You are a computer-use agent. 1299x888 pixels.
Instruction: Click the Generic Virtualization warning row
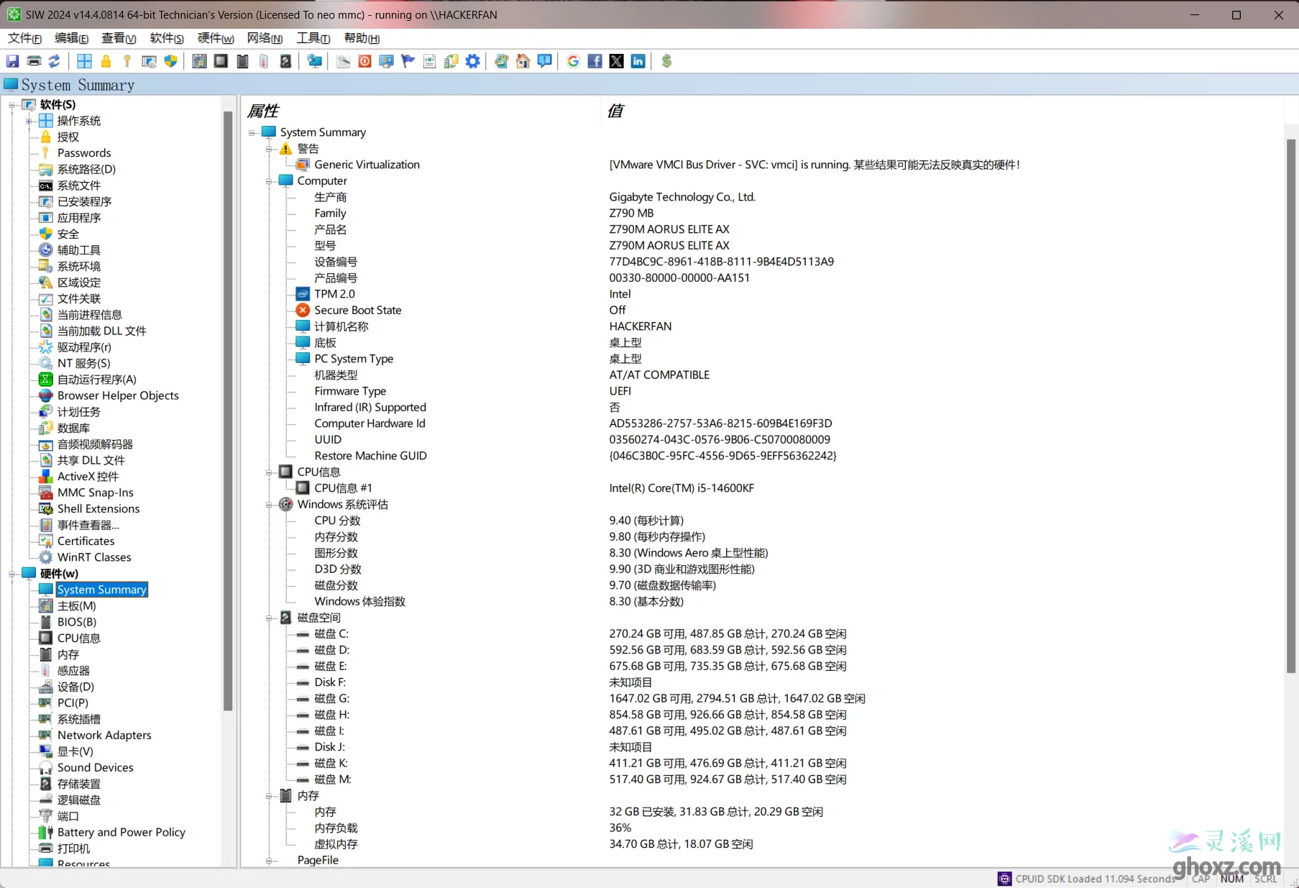pyautogui.click(x=762, y=165)
